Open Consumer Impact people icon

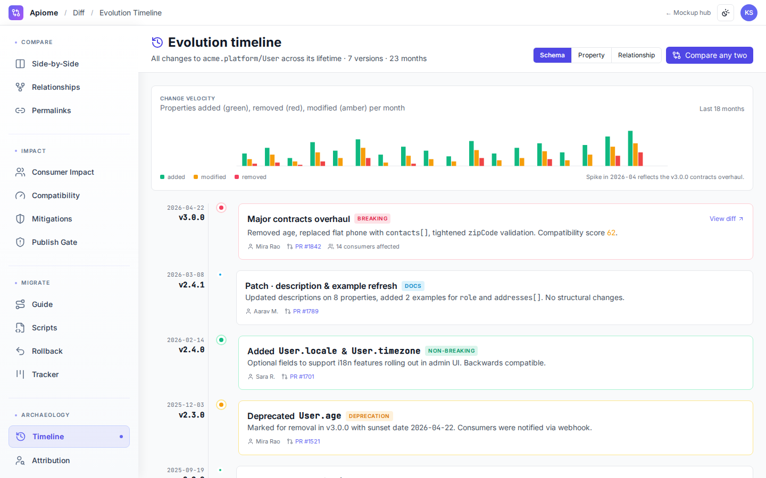click(x=20, y=172)
